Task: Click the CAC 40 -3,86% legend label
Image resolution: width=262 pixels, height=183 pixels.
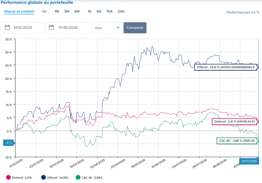Action: pyautogui.click(x=92, y=177)
